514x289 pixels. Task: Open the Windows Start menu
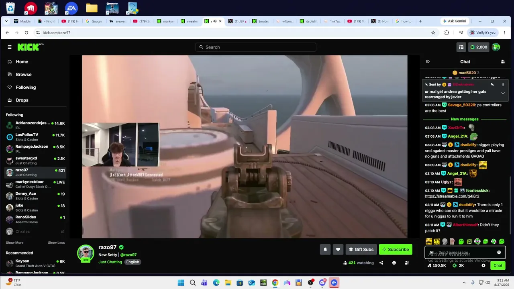tap(181, 283)
